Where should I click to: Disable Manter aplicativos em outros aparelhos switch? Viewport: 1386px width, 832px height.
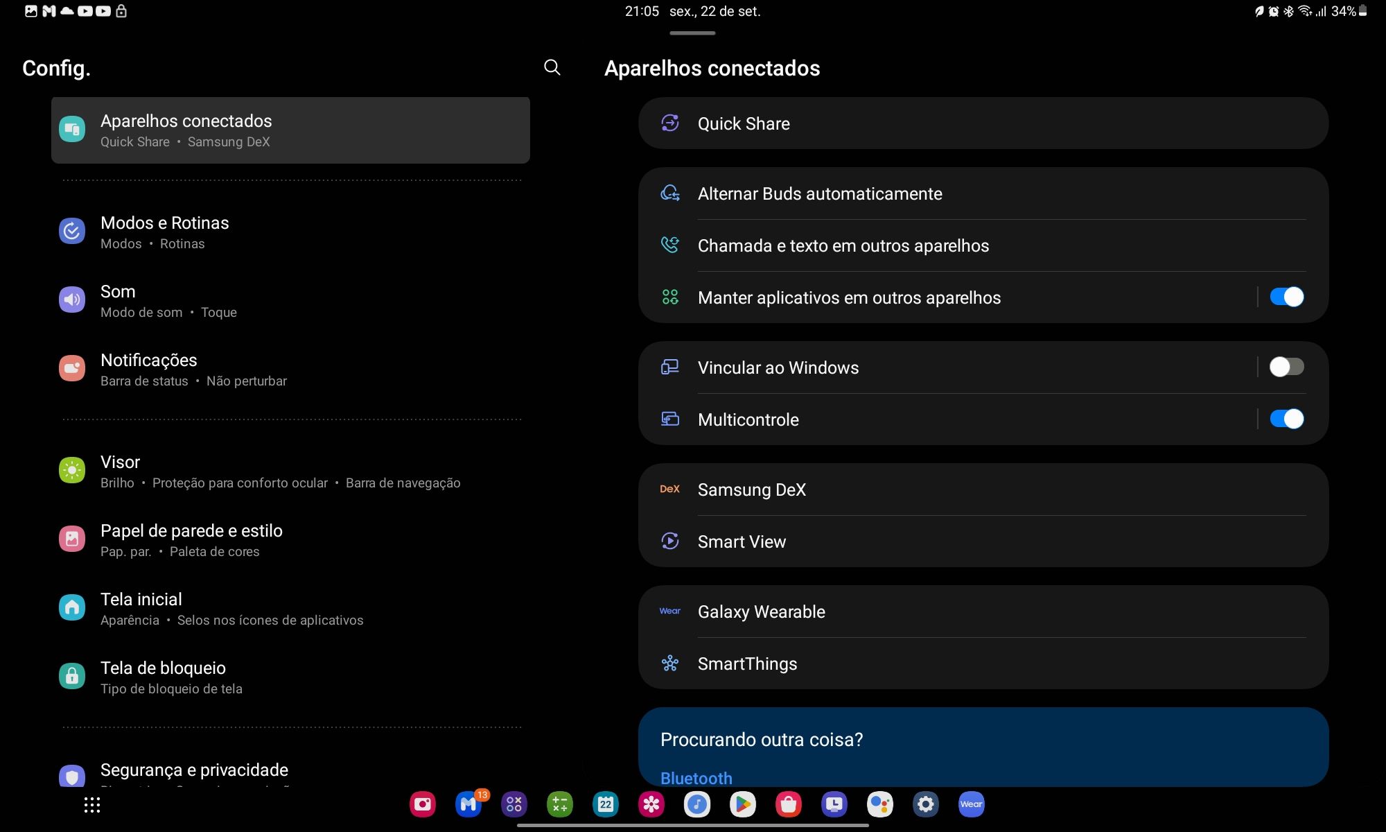1287,297
